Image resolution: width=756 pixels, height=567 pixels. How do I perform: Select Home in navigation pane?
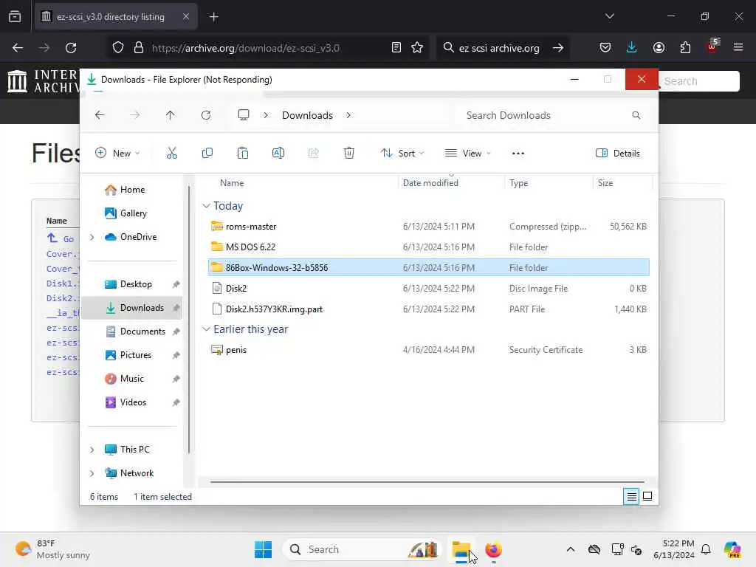[133, 190]
